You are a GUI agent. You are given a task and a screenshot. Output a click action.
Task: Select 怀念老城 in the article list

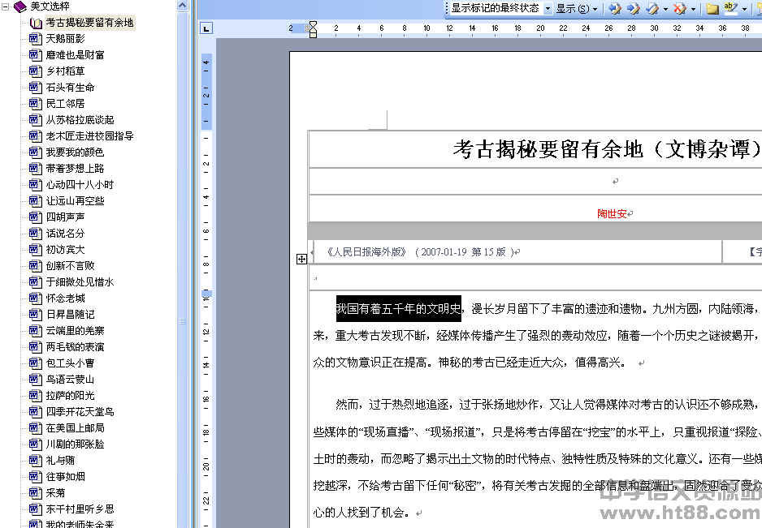pyautogui.click(x=65, y=298)
